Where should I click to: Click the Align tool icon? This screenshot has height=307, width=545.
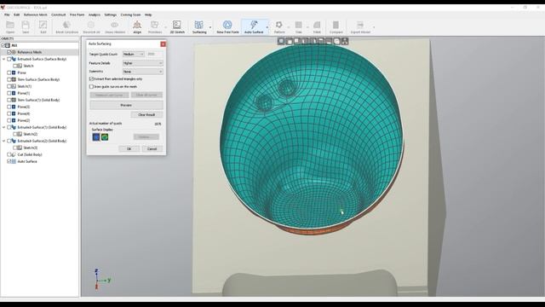click(x=137, y=25)
